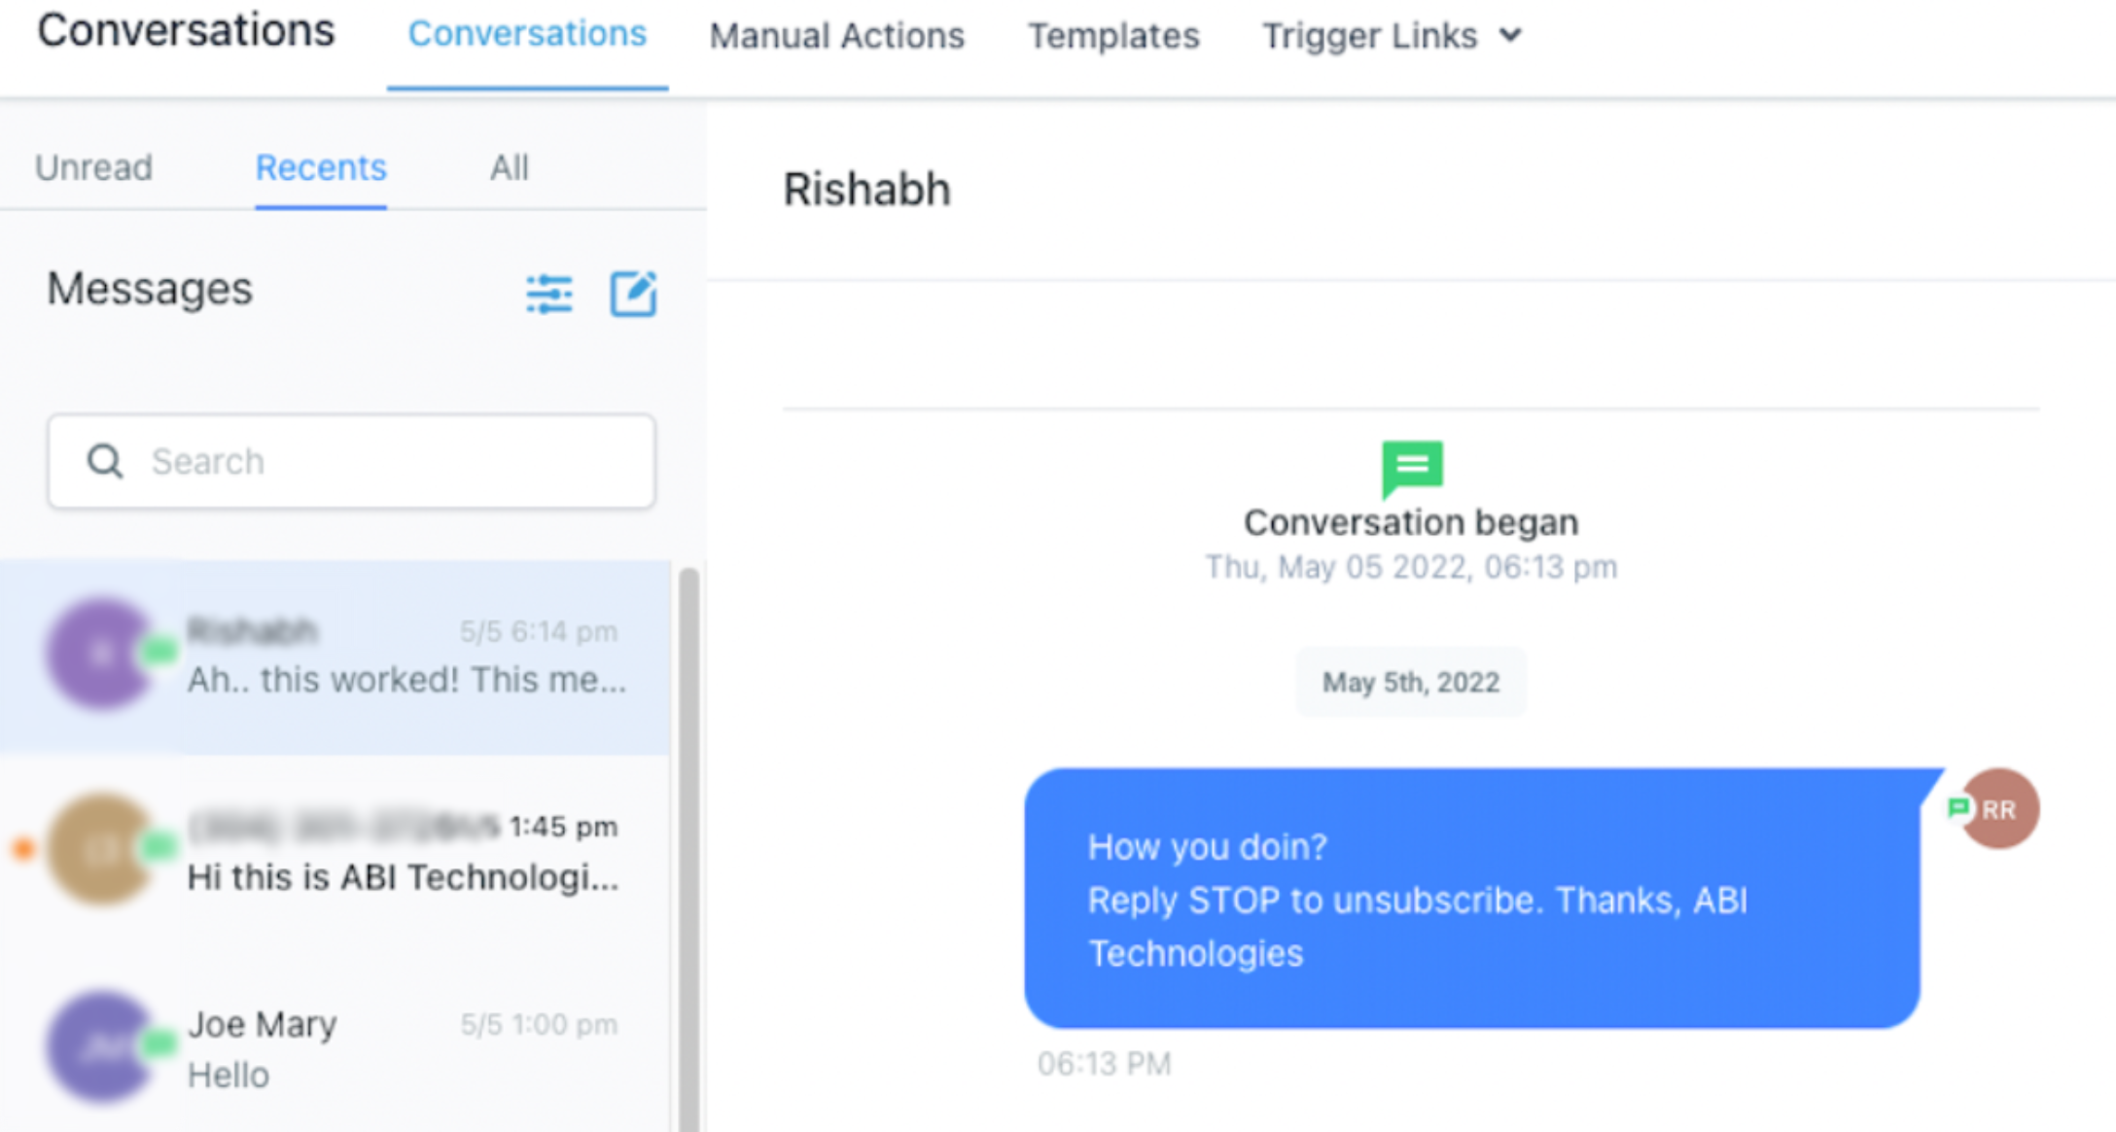The image size is (2116, 1132).
Task: Open the Joe Mary Hello conversation
Action: (x=335, y=1048)
